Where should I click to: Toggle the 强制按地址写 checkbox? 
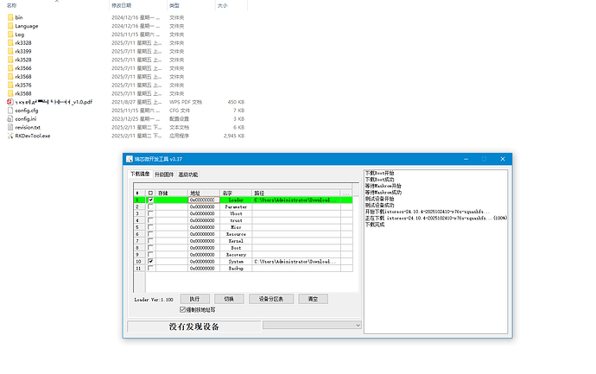pyautogui.click(x=182, y=309)
